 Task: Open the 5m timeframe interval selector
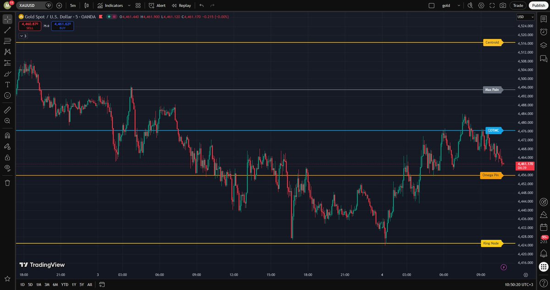(73, 5)
